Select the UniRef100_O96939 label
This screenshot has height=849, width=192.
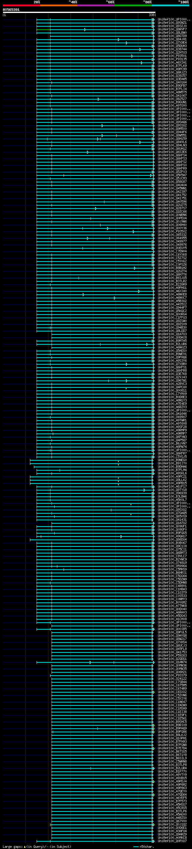(x=172, y=493)
